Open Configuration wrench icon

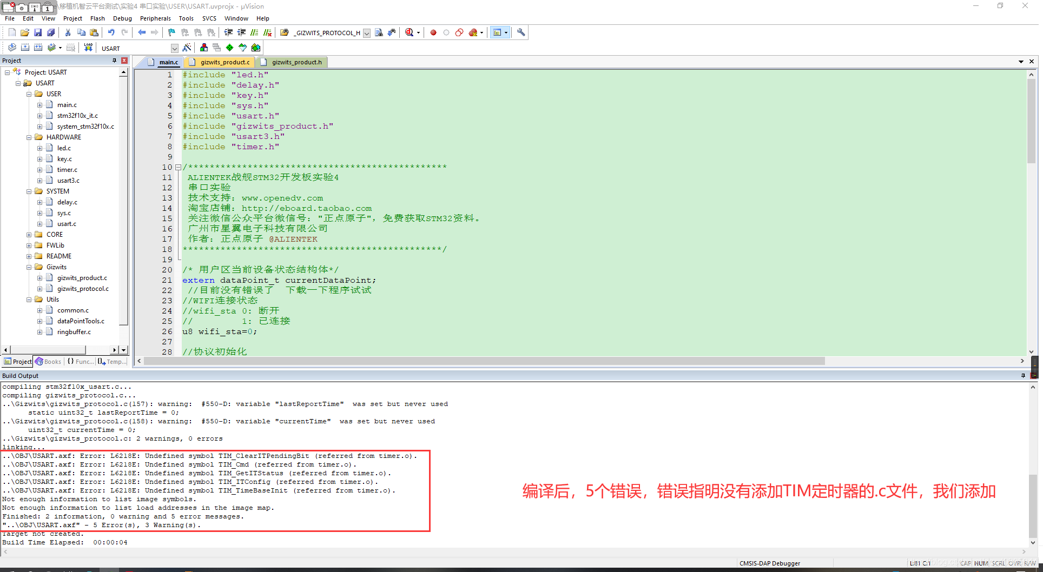tap(521, 32)
